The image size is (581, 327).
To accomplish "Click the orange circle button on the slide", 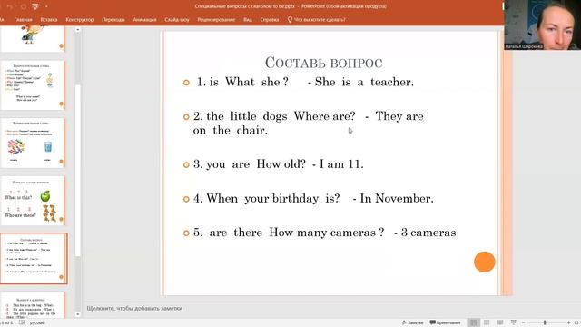I will [484, 262].
